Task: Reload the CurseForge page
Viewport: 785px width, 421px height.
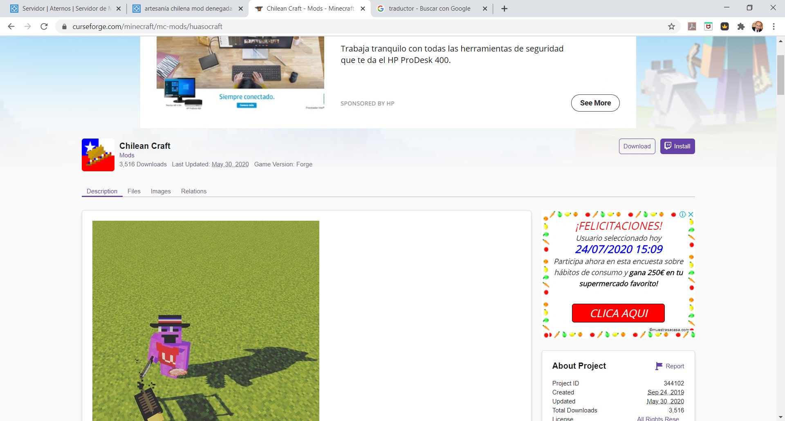Action: tap(44, 27)
